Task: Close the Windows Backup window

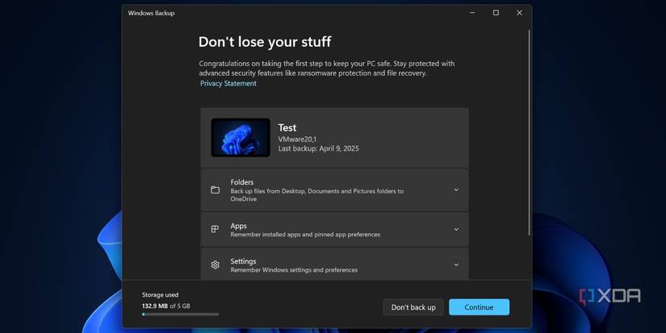Action: point(519,13)
